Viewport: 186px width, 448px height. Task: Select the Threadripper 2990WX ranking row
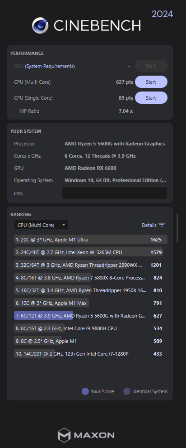(x=91, y=265)
